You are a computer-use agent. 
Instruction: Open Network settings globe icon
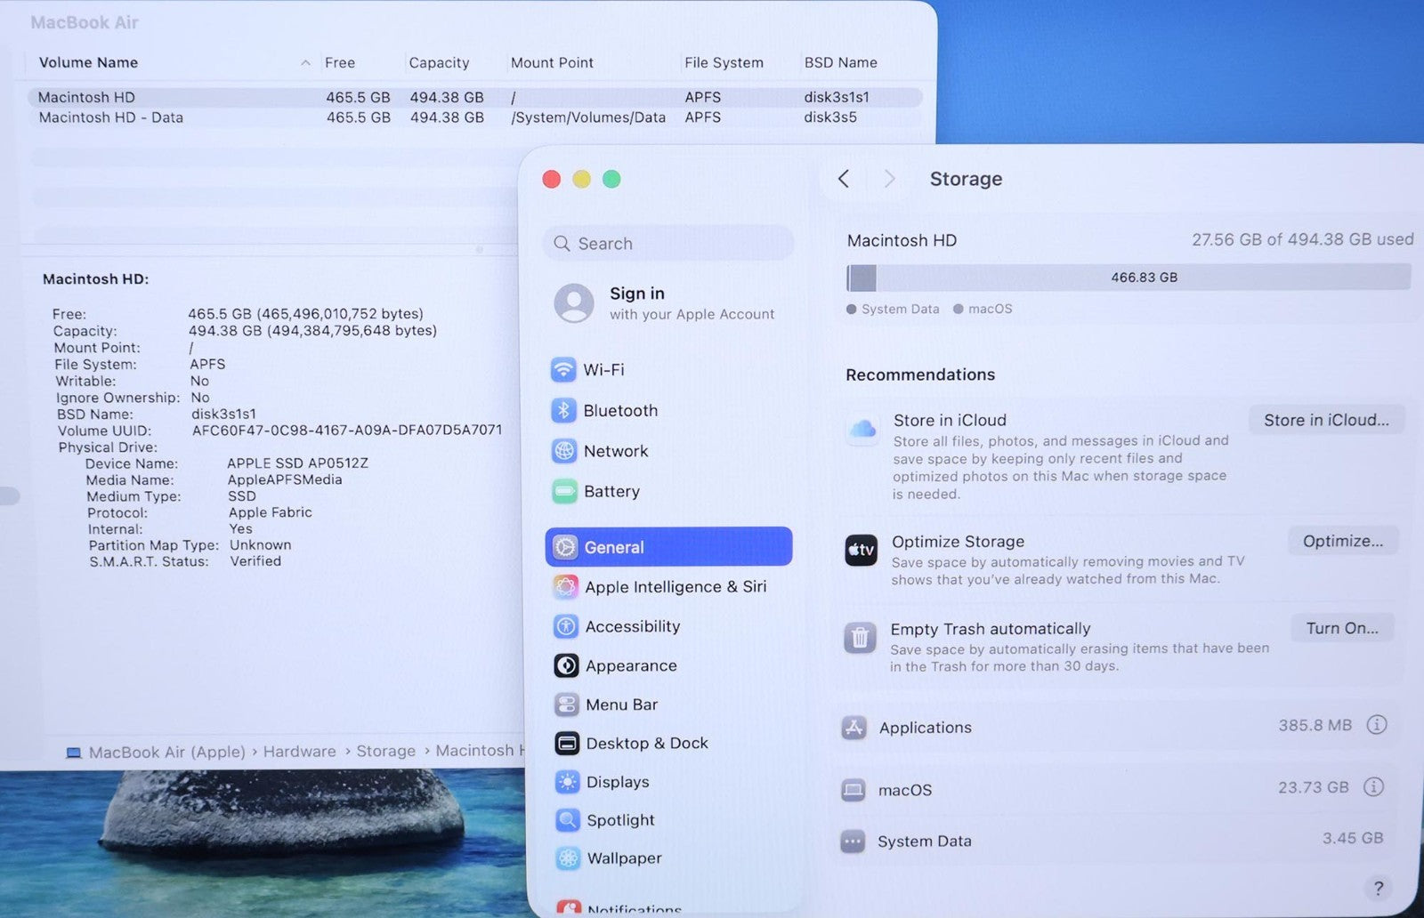[564, 451]
